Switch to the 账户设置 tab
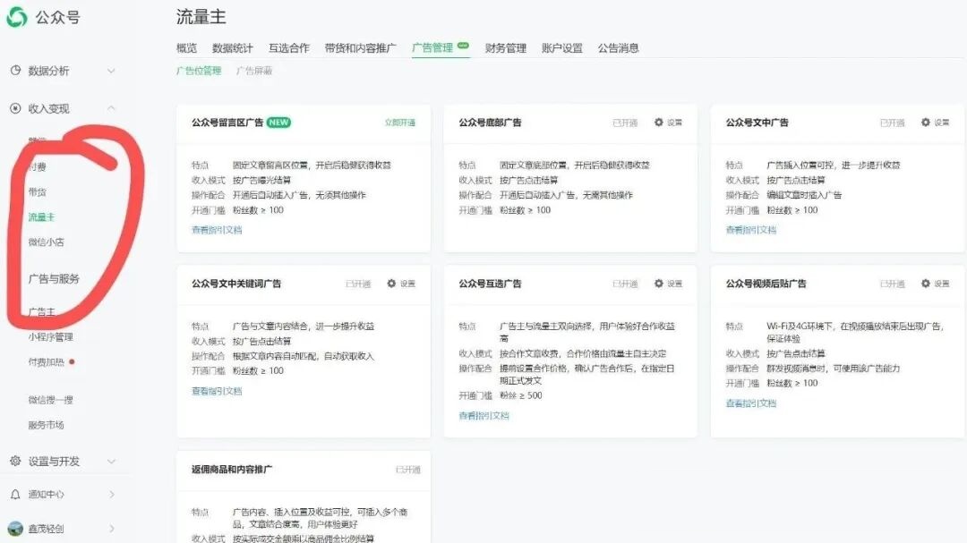 [x=561, y=48]
